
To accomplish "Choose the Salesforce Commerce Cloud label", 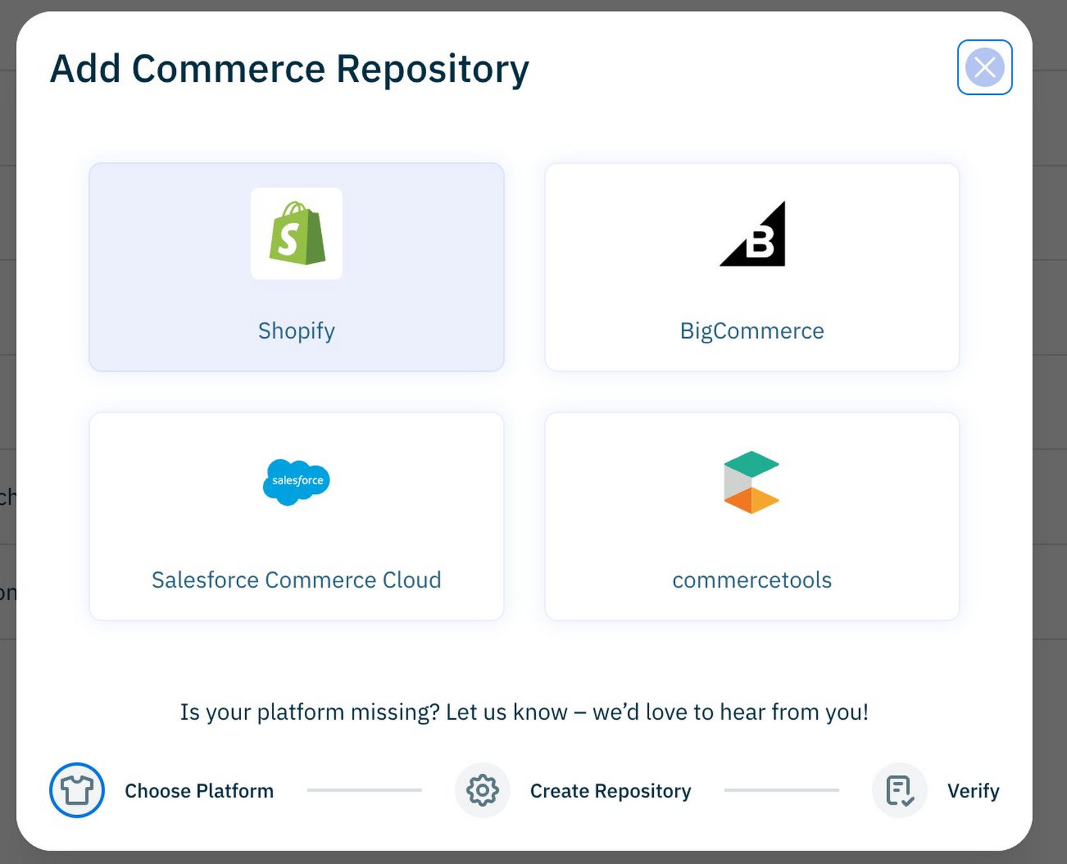I will pos(296,580).
